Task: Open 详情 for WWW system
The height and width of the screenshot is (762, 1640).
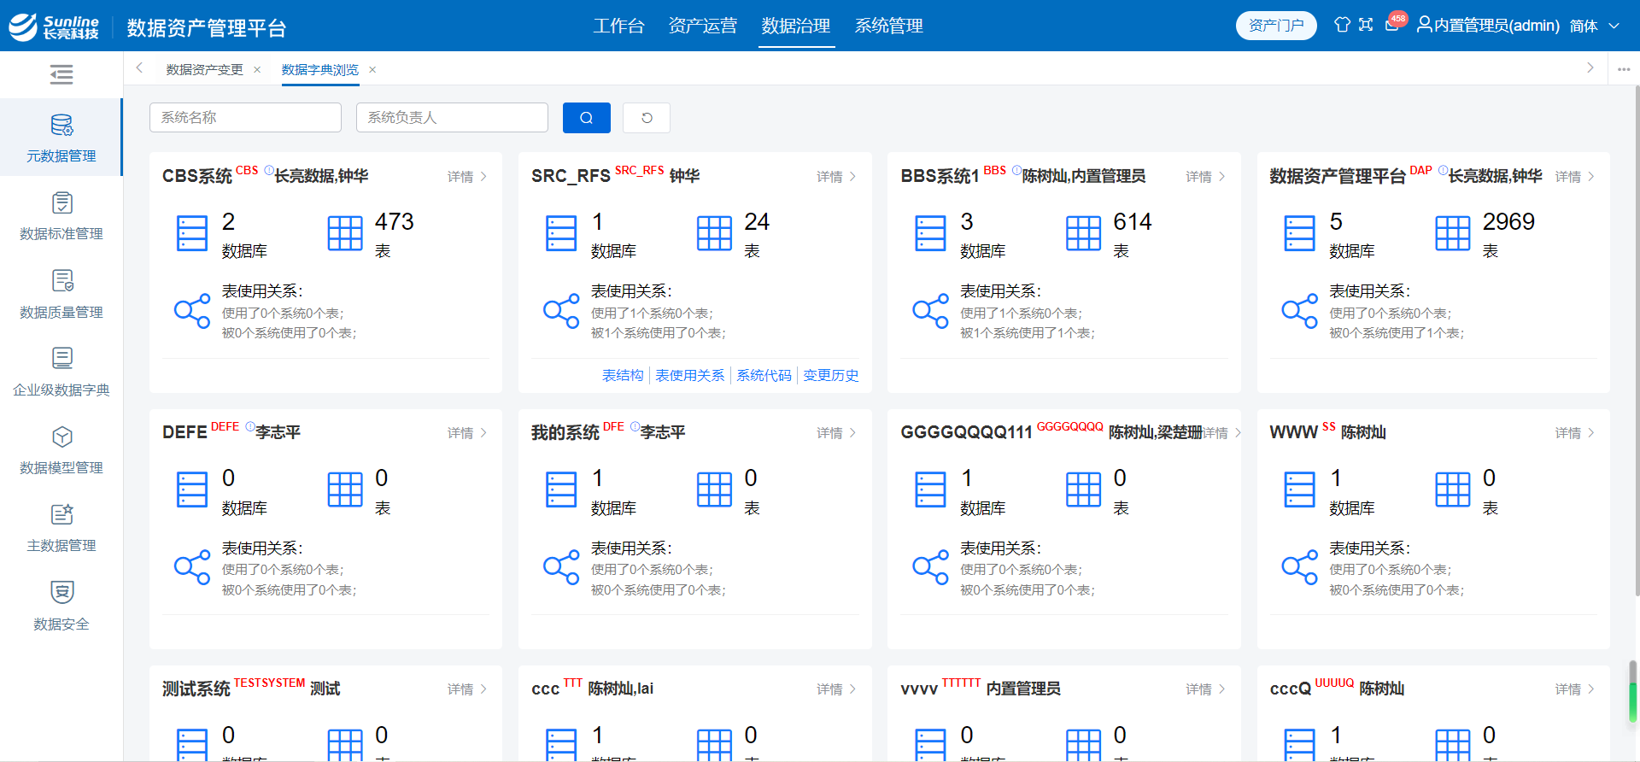Action: tap(1574, 433)
